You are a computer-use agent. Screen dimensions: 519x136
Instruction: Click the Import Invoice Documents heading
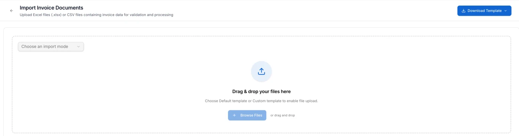coord(52,8)
